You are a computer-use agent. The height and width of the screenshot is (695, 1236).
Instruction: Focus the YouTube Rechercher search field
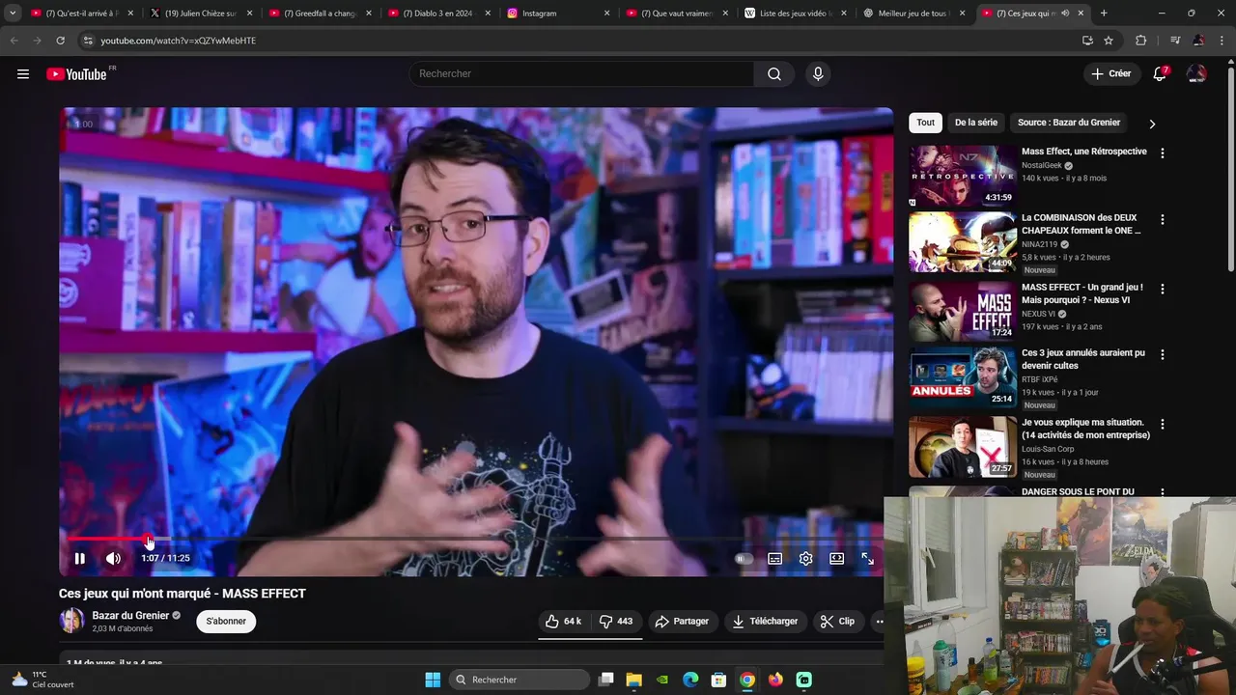coord(581,74)
